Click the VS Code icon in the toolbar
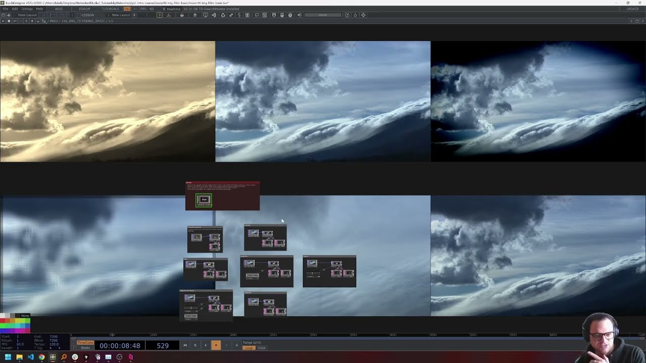The width and height of the screenshot is (646, 363). (213, 15)
